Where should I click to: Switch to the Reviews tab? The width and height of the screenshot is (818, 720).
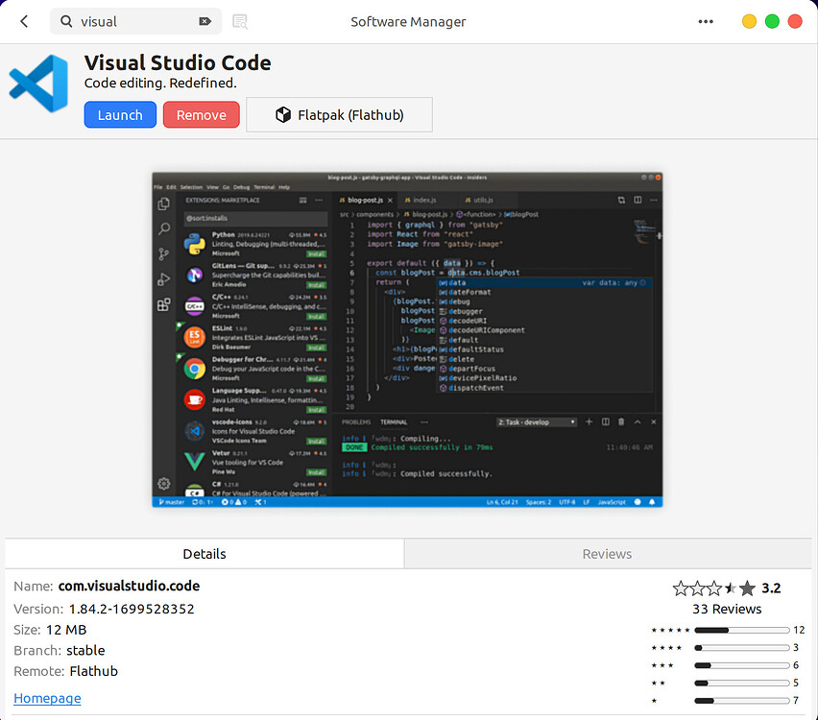[607, 554]
